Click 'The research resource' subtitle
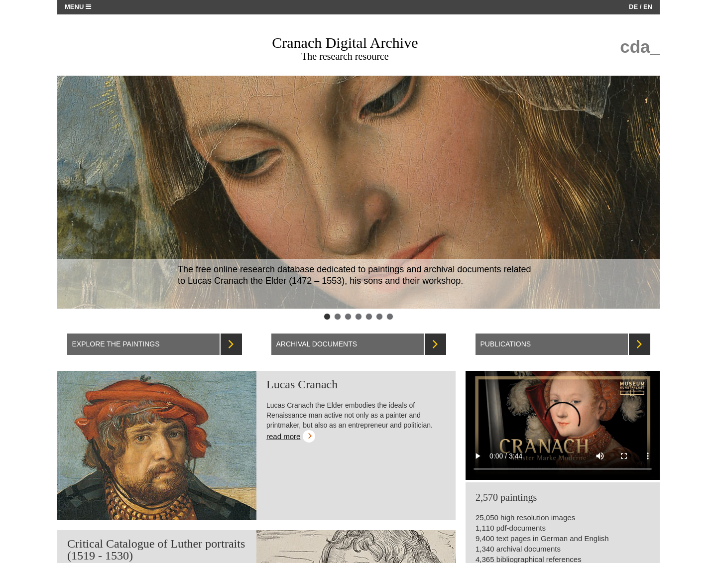 pyautogui.click(x=345, y=57)
